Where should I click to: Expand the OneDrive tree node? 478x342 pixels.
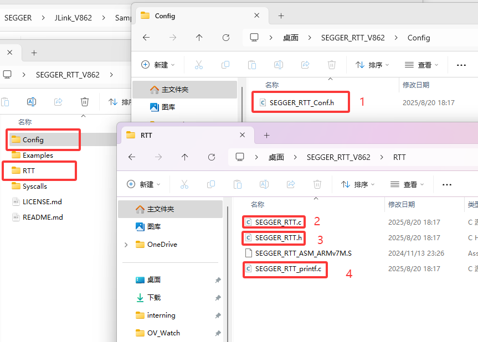pos(126,245)
